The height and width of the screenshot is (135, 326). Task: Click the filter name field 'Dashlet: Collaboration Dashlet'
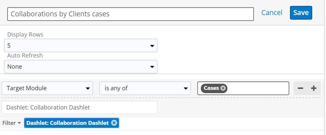point(79,107)
